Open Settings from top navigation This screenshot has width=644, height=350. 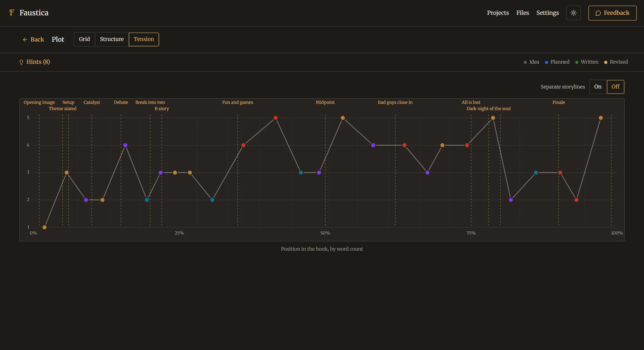pyautogui.click(x=547, y=13)
